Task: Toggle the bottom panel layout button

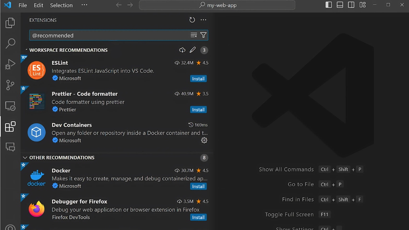Action: coord(340,5)
